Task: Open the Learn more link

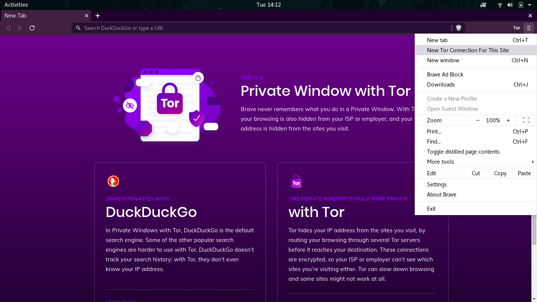Action: (x=120, y=300)
